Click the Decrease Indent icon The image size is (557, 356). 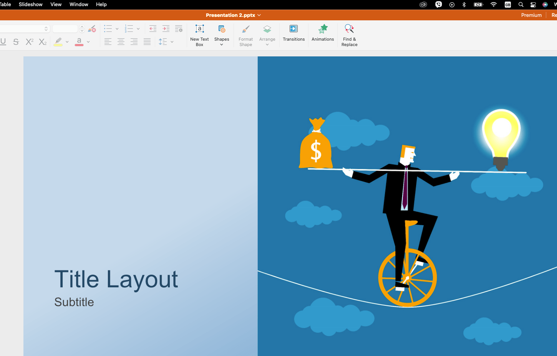(153, 28)
